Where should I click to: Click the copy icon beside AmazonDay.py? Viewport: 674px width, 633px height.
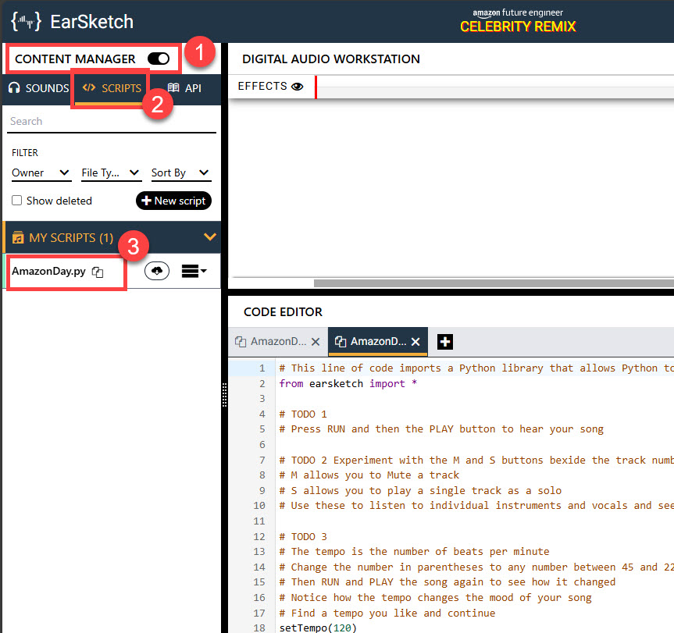[98, 272]
